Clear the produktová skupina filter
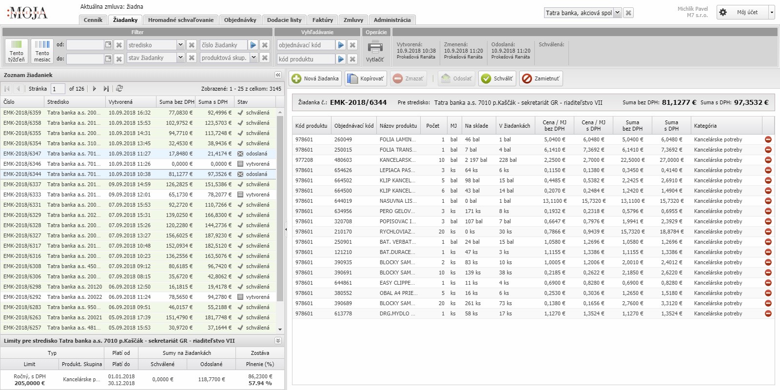The height and width of the screenshot is (390, 780). [265, 58]
